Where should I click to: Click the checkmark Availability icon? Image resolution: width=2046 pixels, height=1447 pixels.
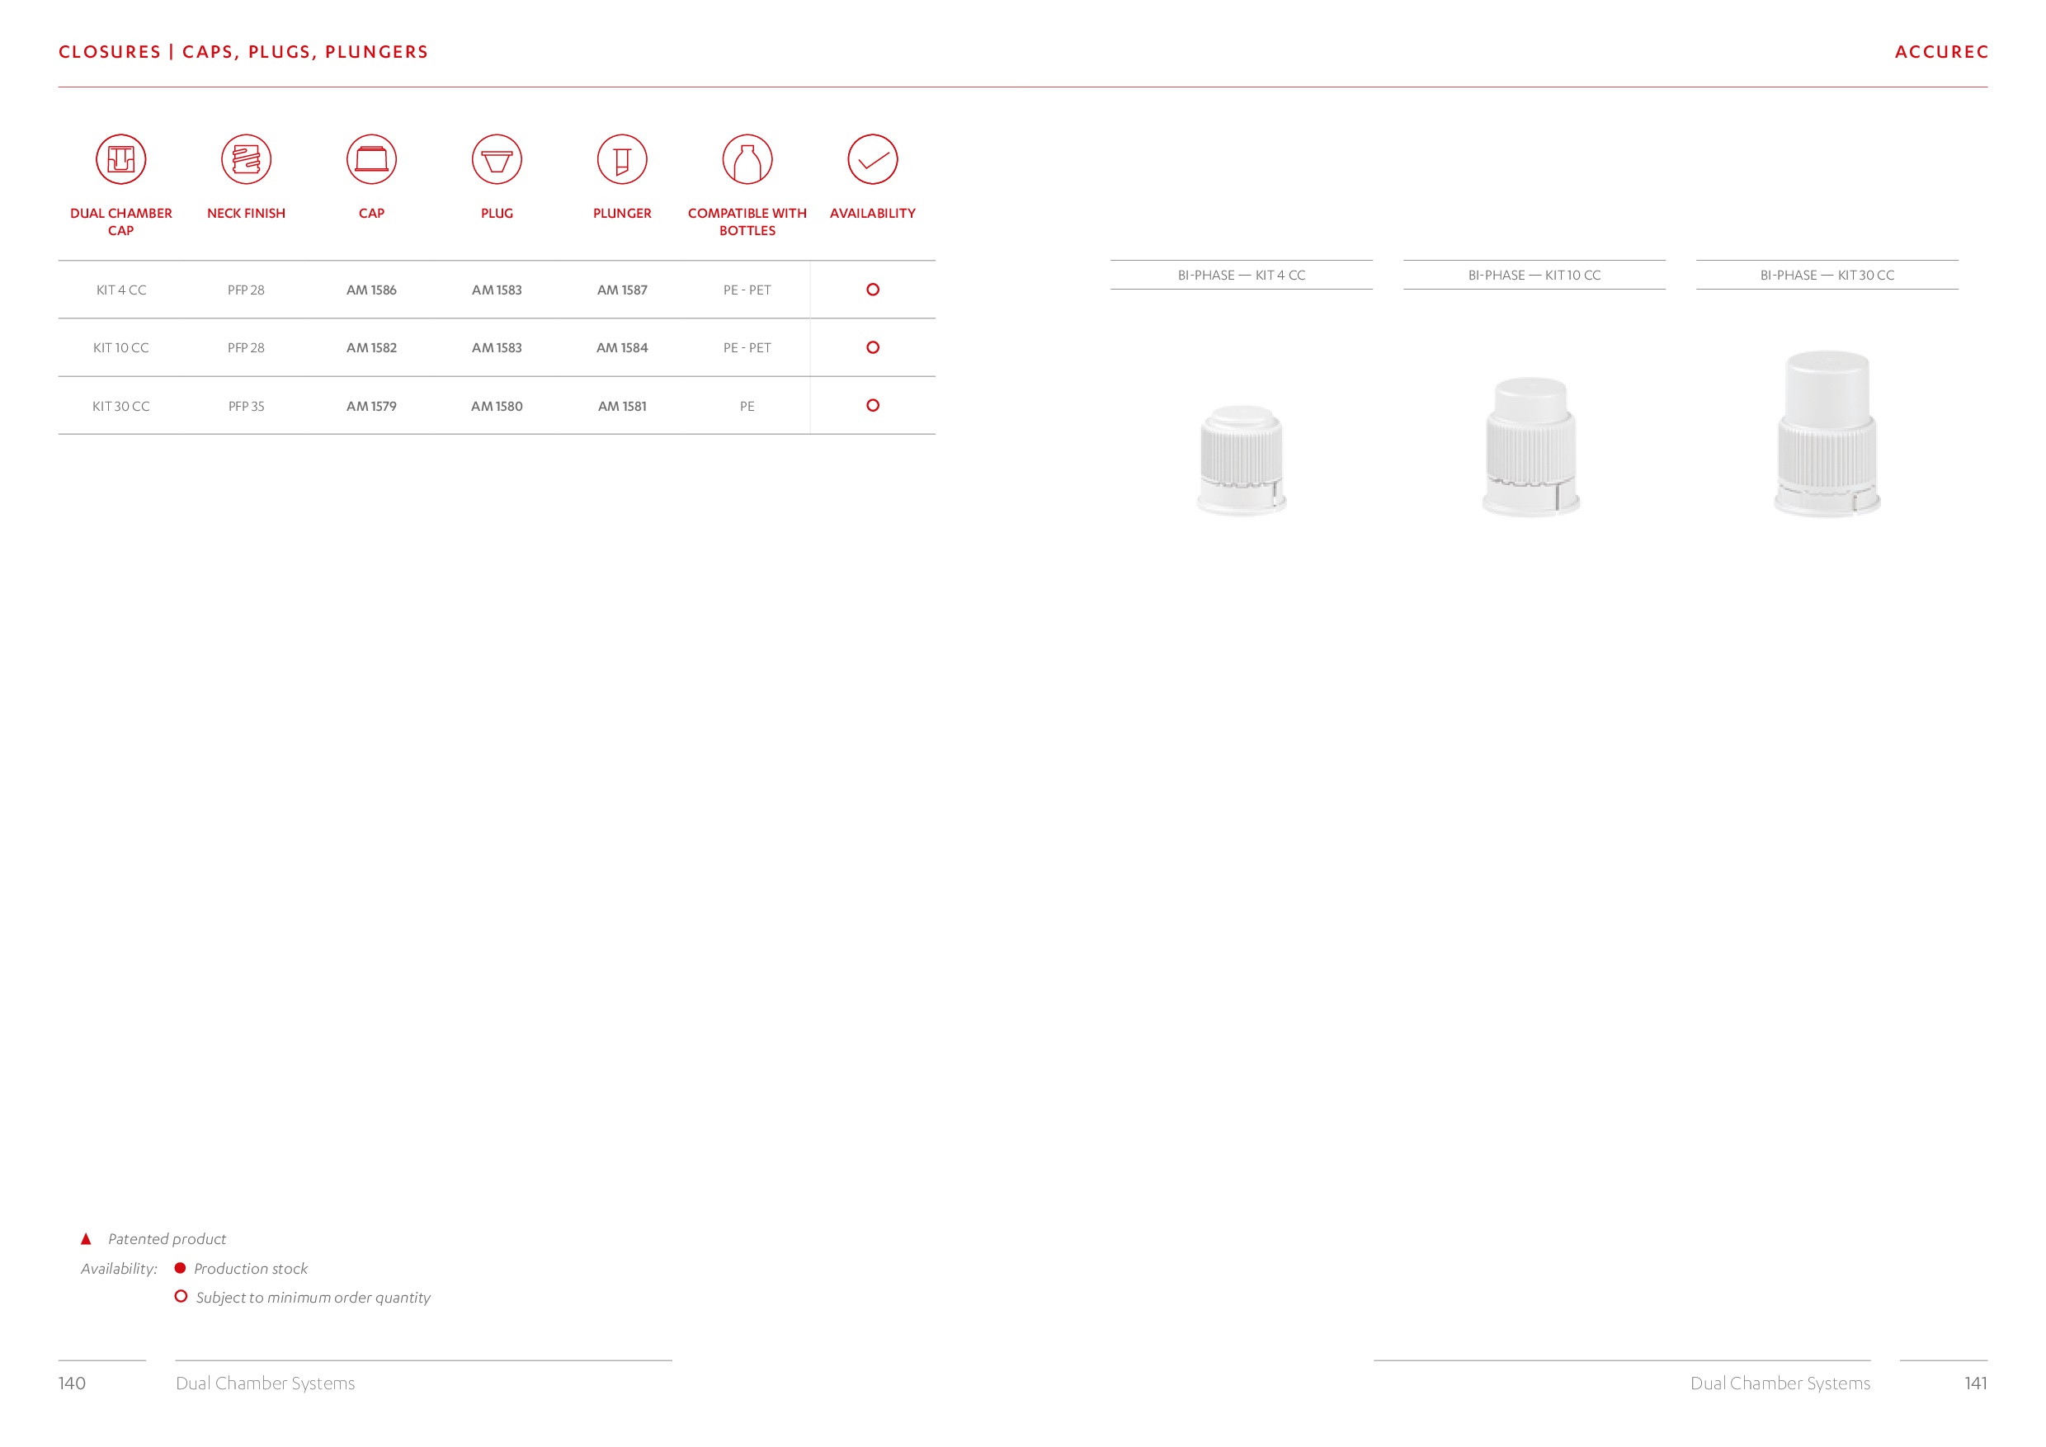click(872, 159)
